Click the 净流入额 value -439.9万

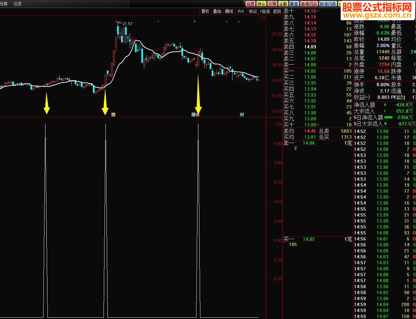click(x=404, y=105)
